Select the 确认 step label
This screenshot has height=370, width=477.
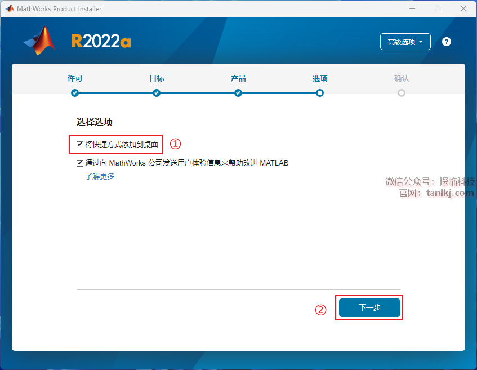pos(402,78)
